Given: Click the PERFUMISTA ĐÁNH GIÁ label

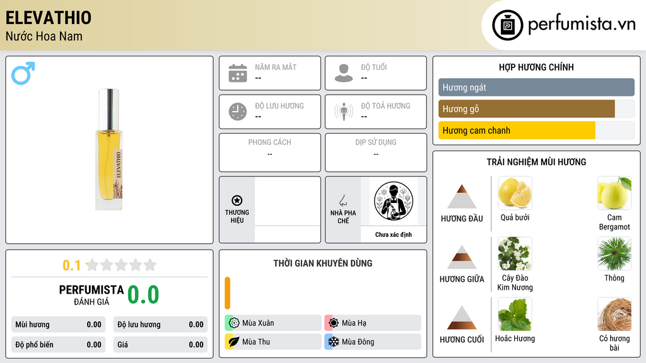Looking at the screenshot, I should (91, 295).
